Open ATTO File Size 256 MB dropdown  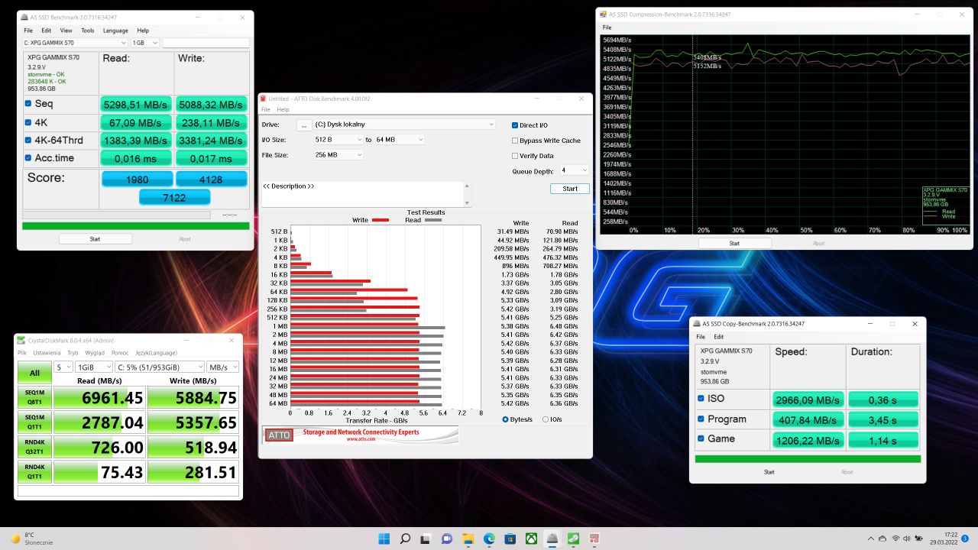pos(338,155)
